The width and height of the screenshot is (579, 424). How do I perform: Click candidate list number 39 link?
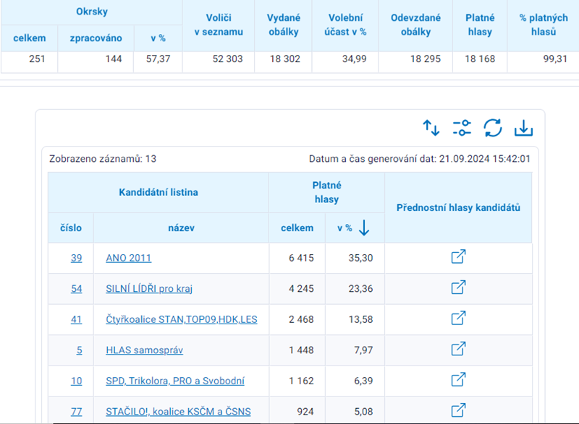76,258
